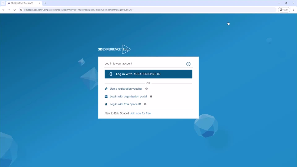
Task: Select Use a registration voucher
Action: pyautogui.click(x=126, y=89)
